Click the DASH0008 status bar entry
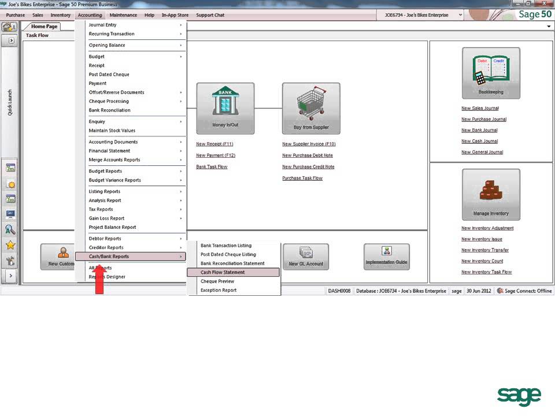The image size is (555, 416). coord(339,291)
